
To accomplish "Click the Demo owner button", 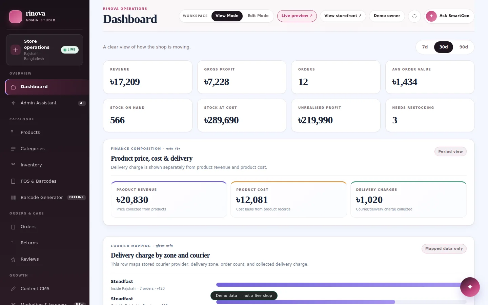I will (387, 16).
